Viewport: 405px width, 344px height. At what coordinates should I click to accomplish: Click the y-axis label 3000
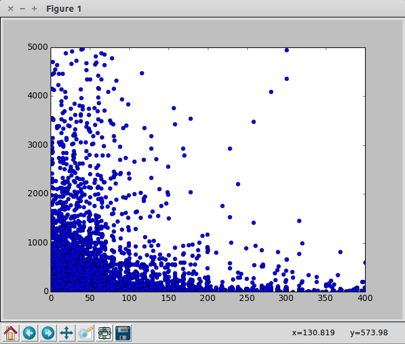point(37,145)
